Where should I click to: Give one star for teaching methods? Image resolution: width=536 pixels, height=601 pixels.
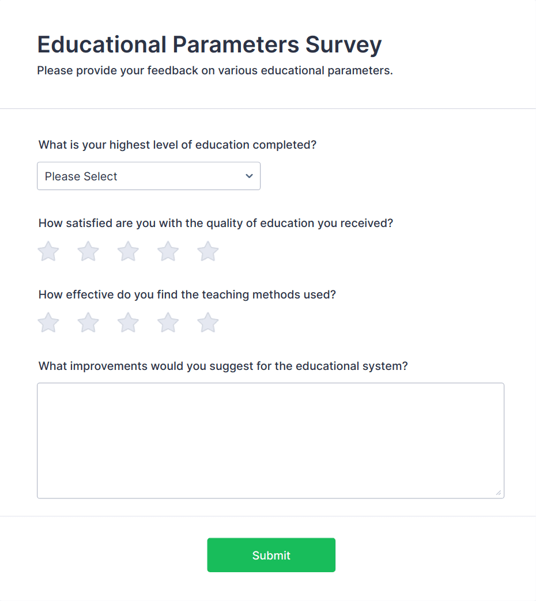(48, 323)
